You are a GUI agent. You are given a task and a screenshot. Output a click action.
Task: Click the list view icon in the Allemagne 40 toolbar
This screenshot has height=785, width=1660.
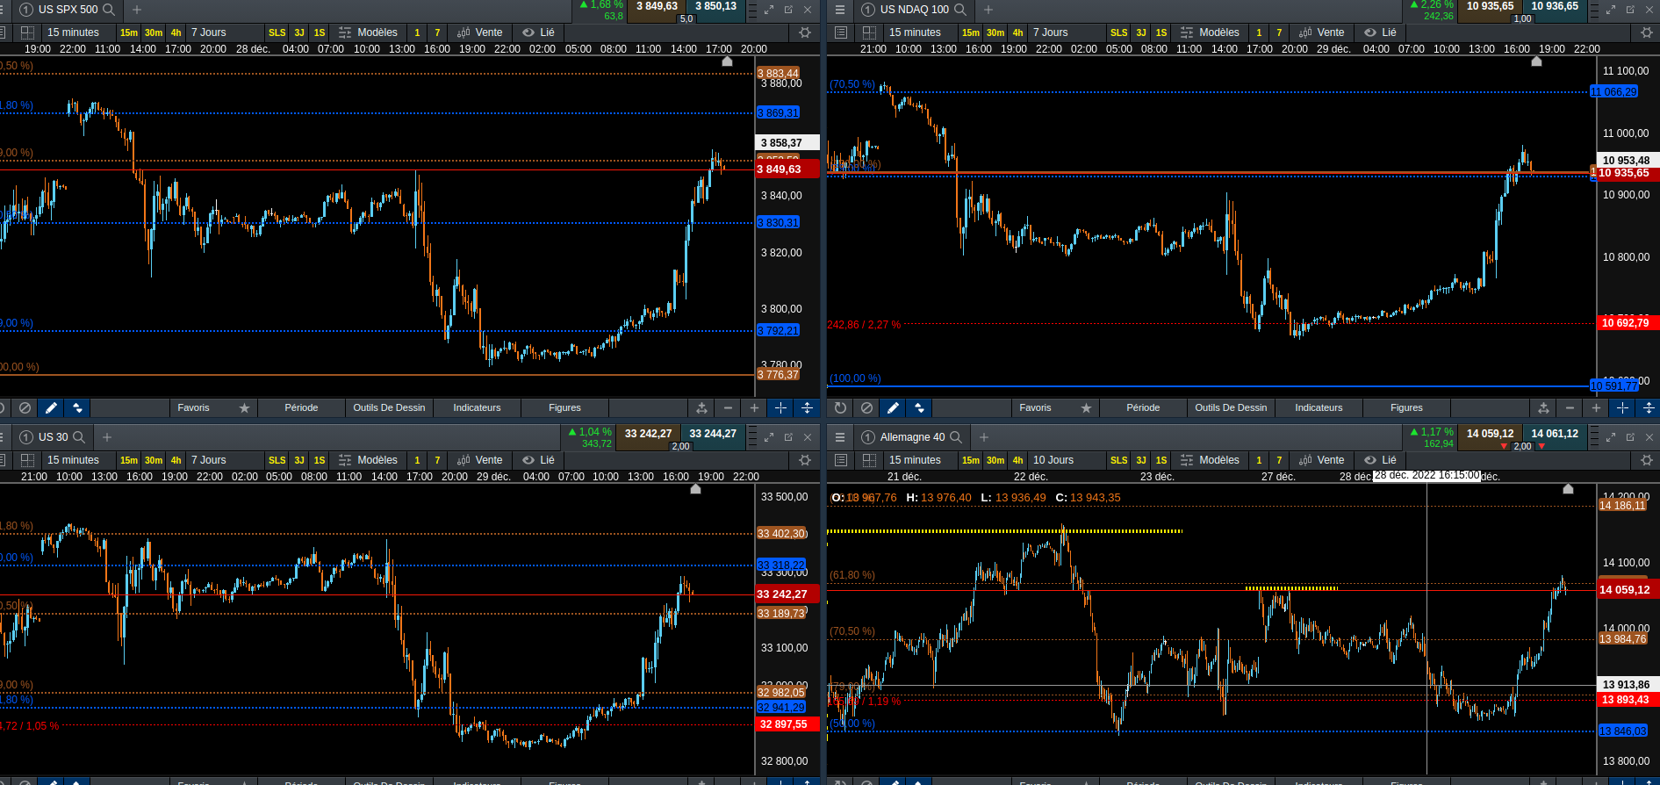[x=841, y=460]
